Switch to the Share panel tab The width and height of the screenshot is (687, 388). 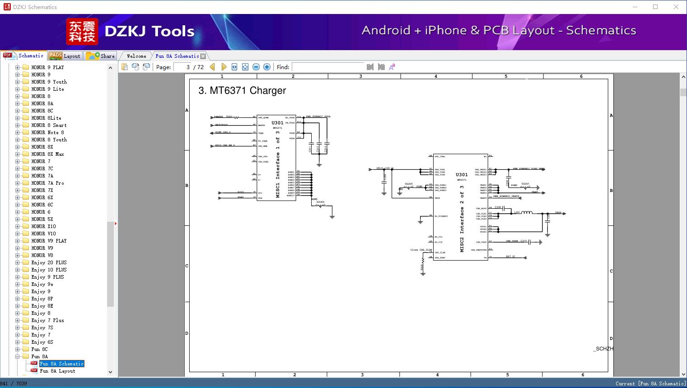click(100, 56)
